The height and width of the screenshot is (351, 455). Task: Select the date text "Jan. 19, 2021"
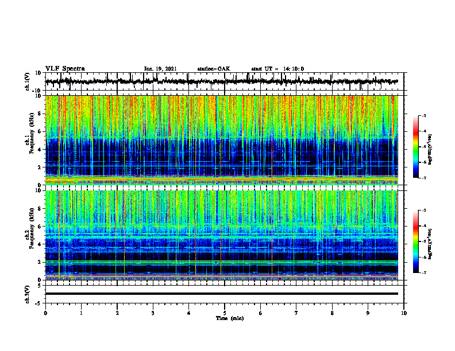160,69
